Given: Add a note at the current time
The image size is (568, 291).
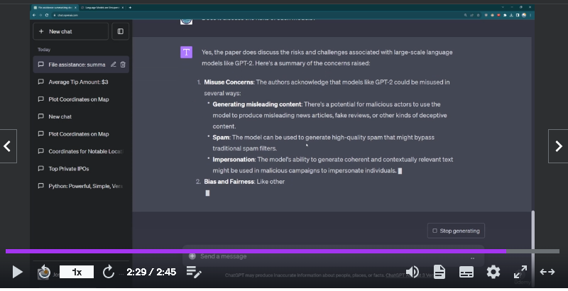Looking at the screenshot, I should [x=194, y=272].
